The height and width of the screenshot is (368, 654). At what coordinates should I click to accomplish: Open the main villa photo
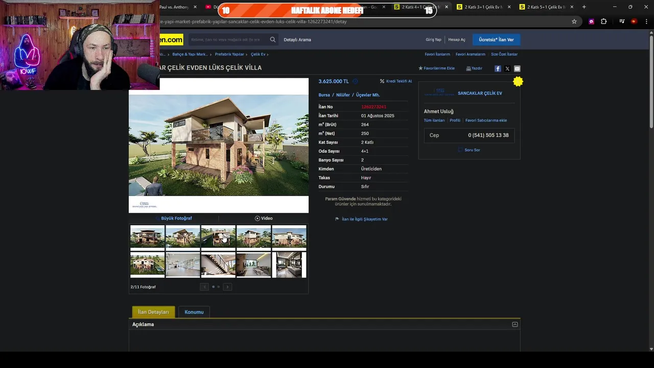[x=219, y=145]
